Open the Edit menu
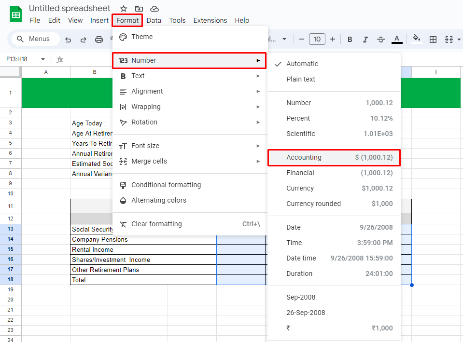The height and width of the screenshot is (342, 463). (54, 20)
